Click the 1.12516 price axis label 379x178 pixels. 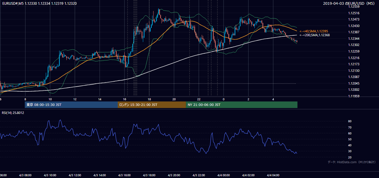coord(354,13)
